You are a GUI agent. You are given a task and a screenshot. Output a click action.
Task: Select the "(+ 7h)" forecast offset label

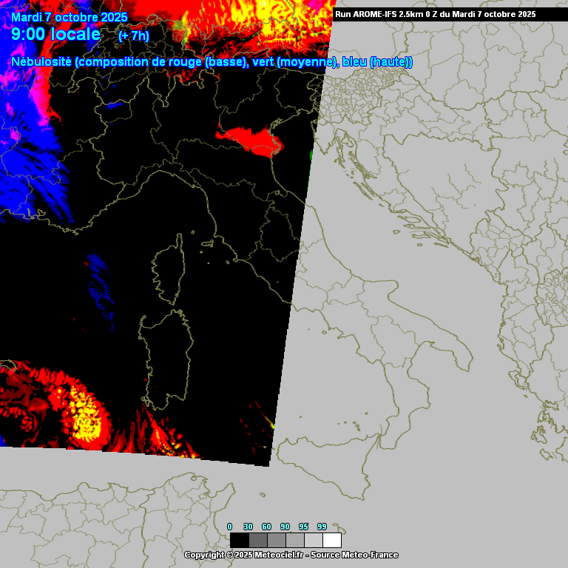133,35
